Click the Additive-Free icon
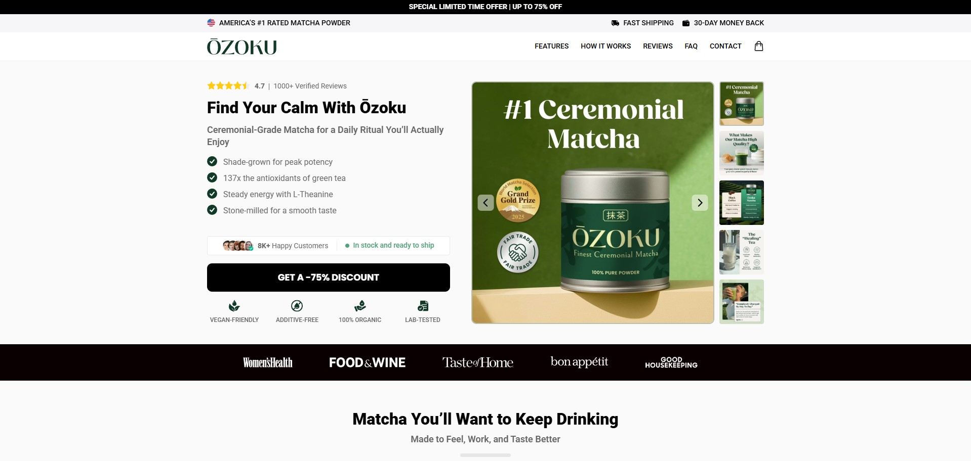This screenshot has height=461, width=971. [x=297, y=306]
